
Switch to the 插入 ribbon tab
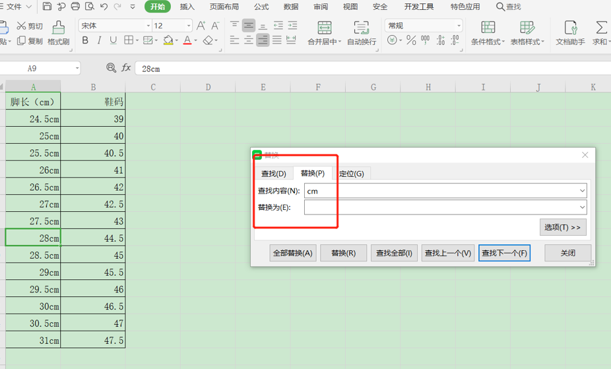click(x=187, y=7)
